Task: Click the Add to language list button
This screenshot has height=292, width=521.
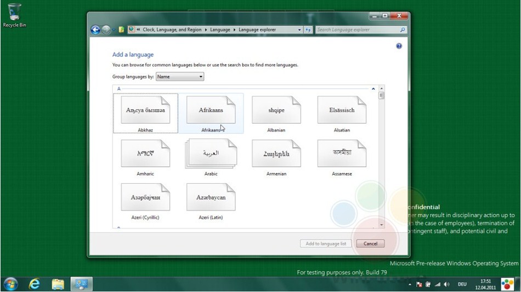Action: click(x=326, y=244)
